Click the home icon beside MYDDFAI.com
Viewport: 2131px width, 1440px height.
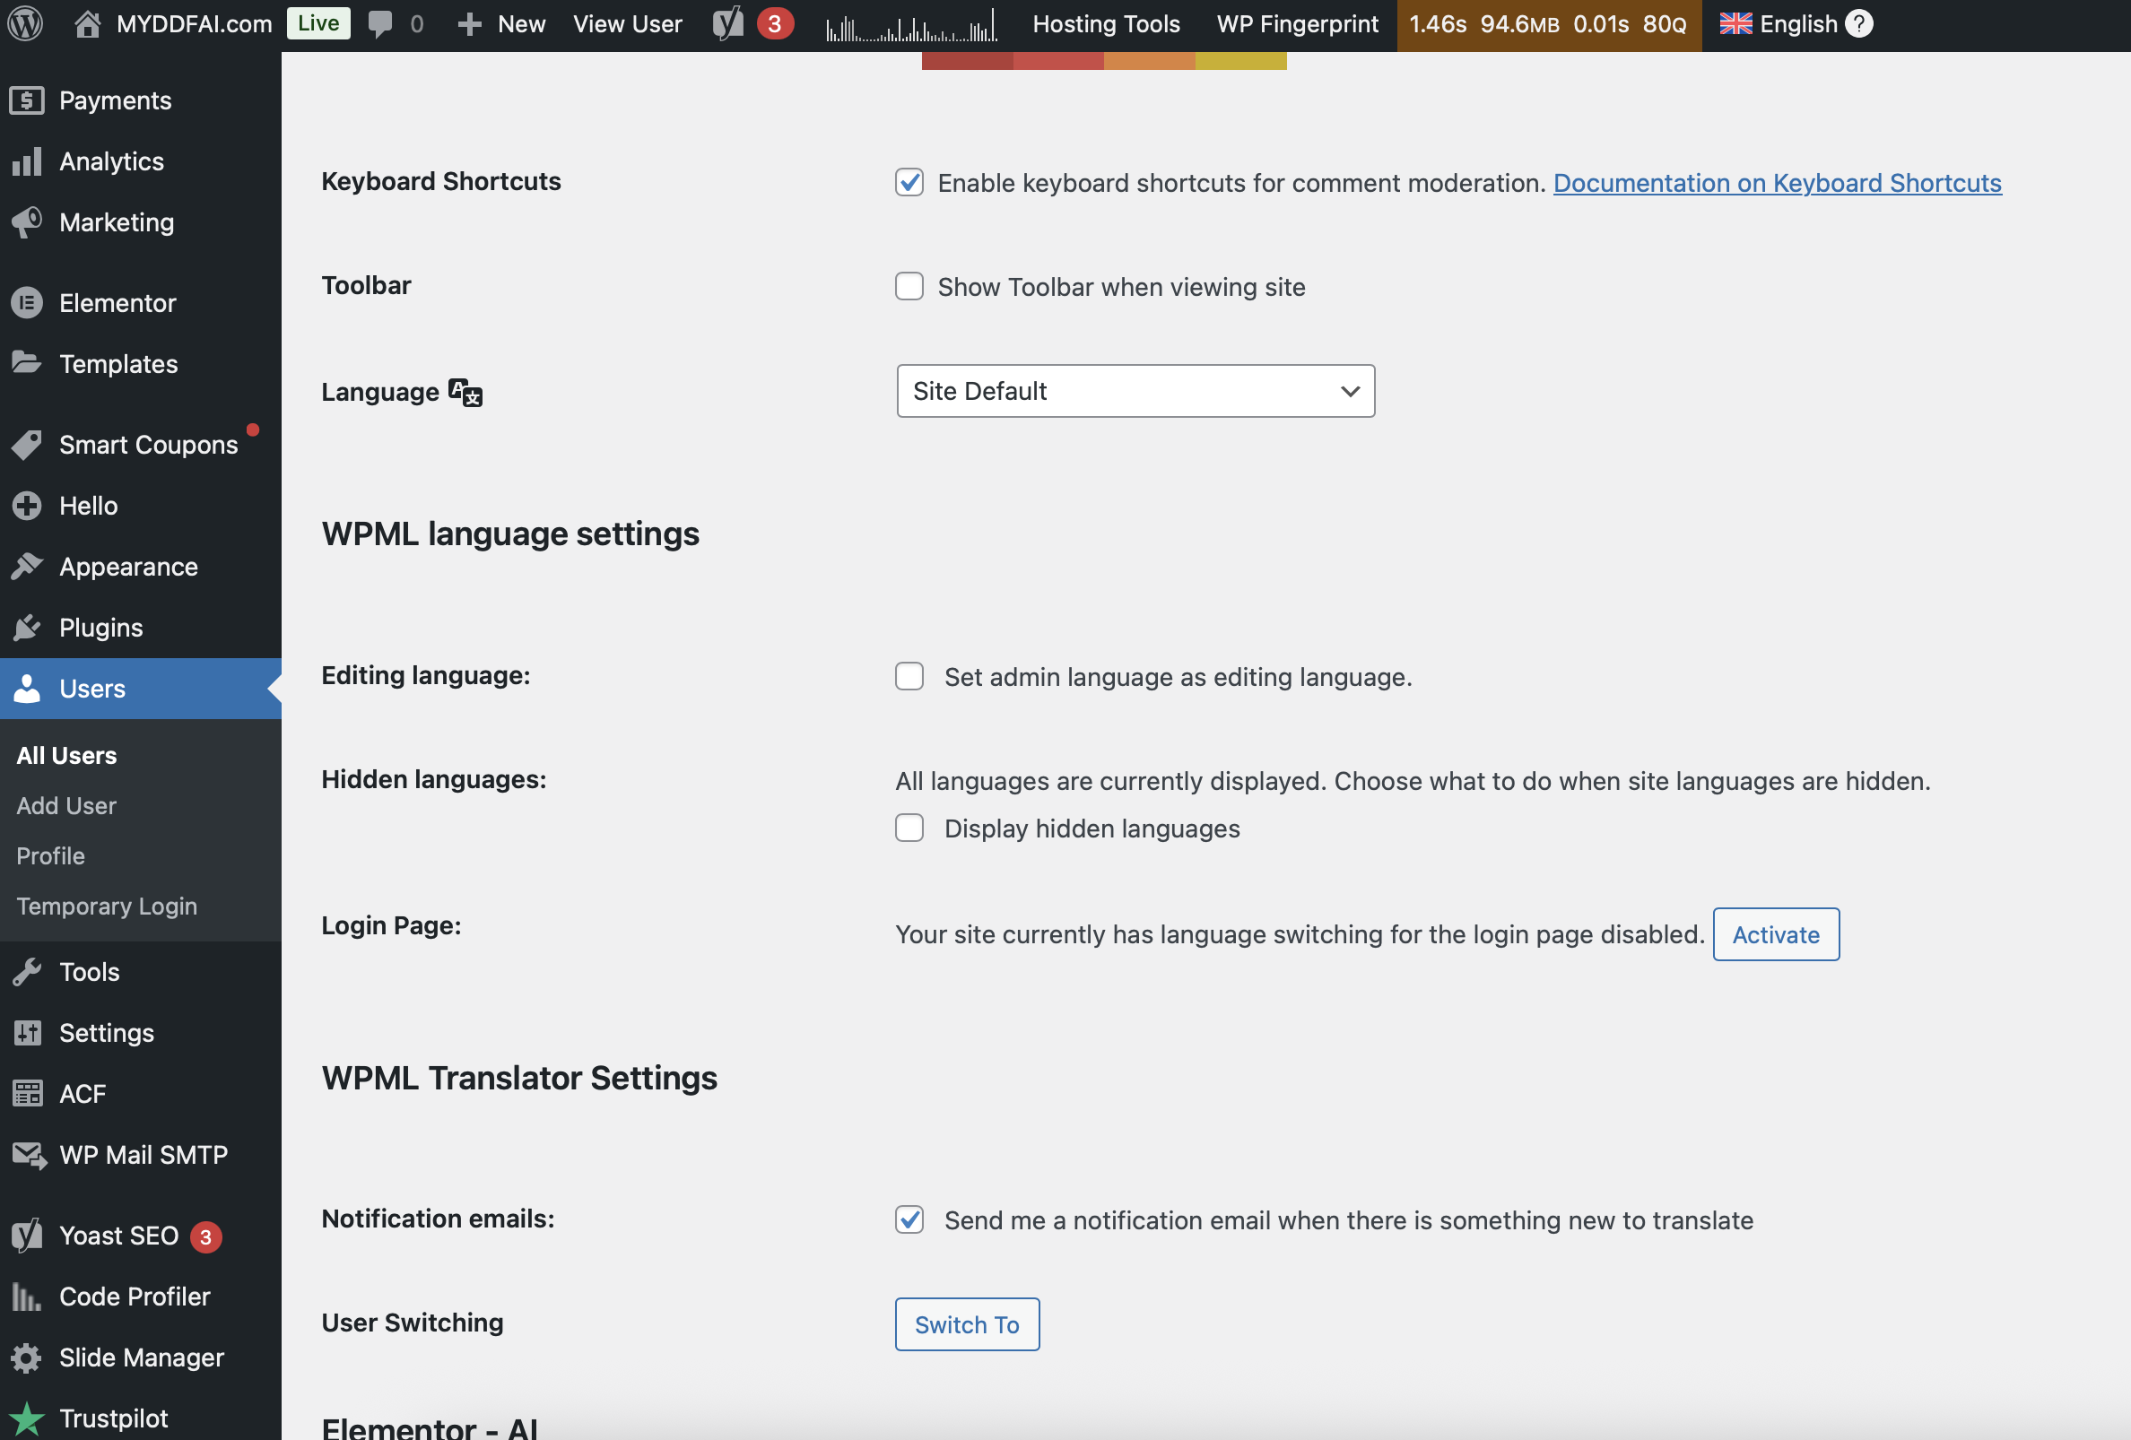tap(87, 24)
